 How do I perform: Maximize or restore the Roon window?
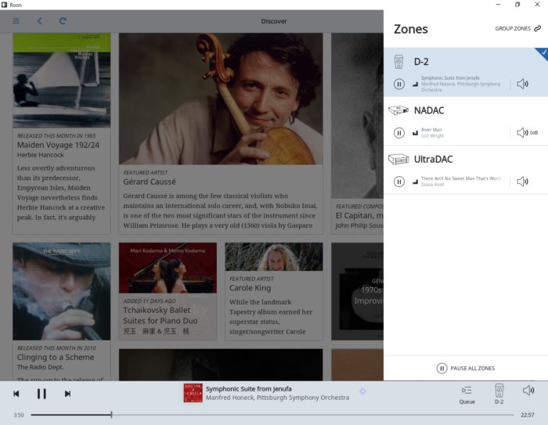click(517, 5)
